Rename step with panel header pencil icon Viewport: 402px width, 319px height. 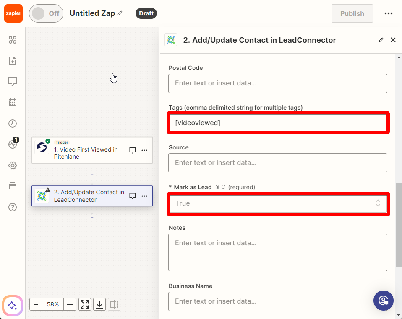pos(381,40)
